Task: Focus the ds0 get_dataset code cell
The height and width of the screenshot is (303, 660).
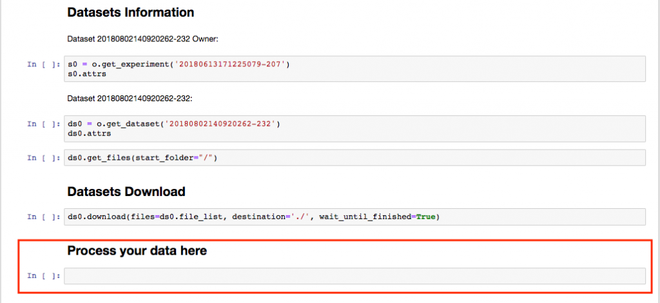Action: [x=354, y=128]
